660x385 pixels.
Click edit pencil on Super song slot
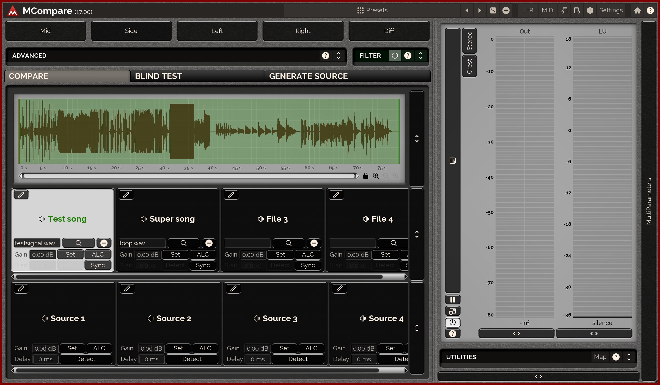pyautogui.click(x=126, y=195)
